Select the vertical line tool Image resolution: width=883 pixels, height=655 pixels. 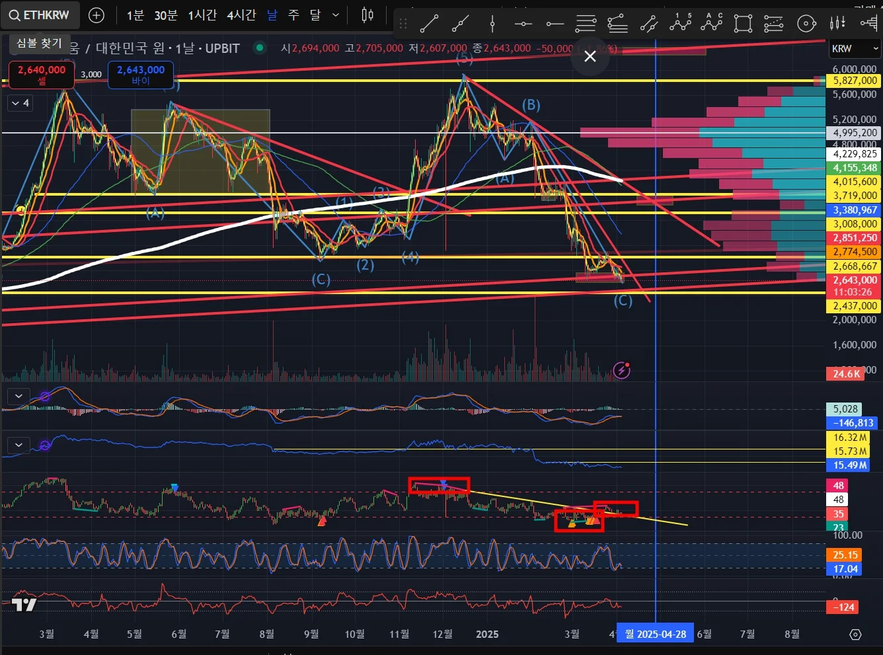pos(492,24)
